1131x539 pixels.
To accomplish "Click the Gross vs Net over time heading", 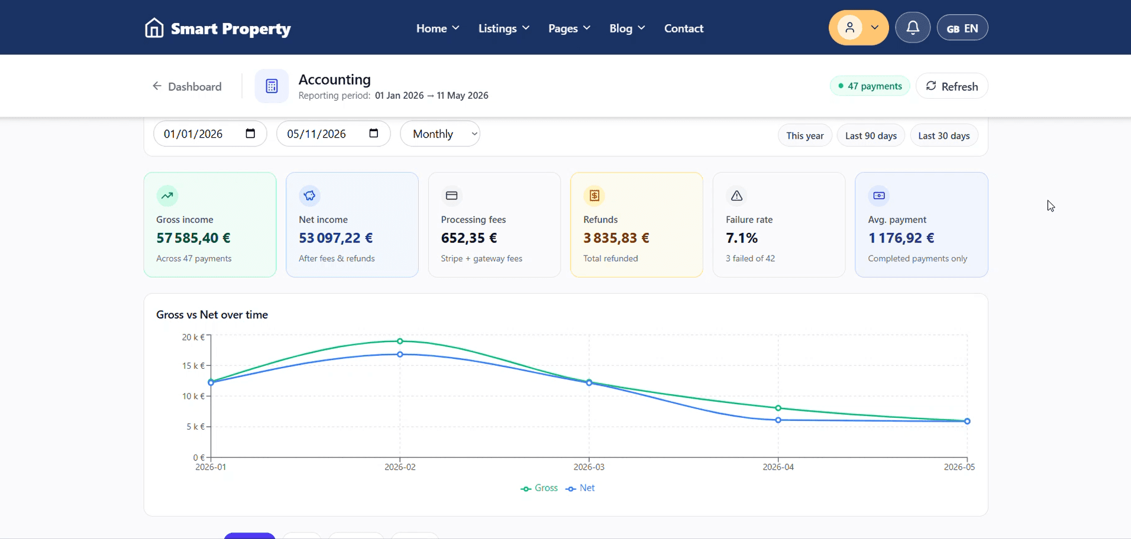I will [x=212, y=315].
